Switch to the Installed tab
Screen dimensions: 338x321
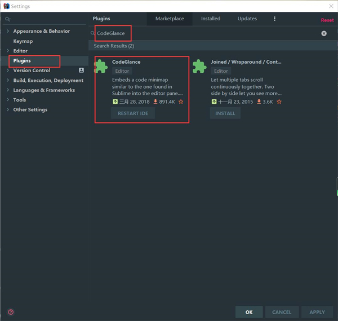[211, 19]
